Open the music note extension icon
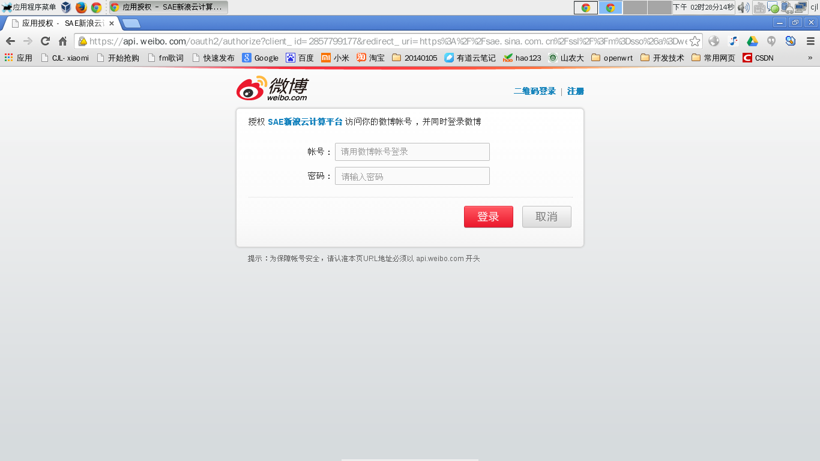 (x=733, y=41)
